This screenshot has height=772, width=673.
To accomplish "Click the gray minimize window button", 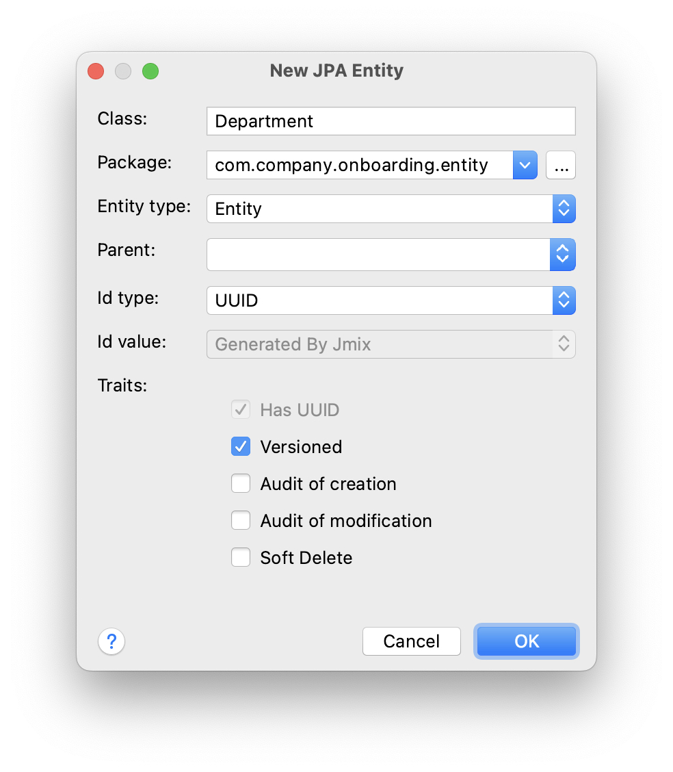I will point(123,71).
